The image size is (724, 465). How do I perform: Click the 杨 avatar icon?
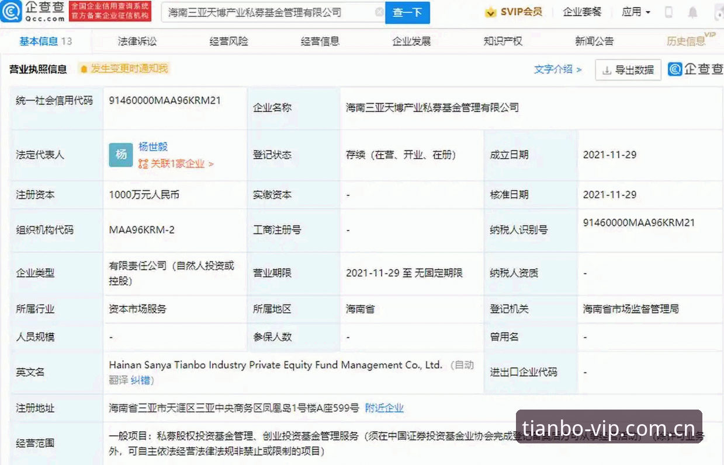click(x=121, y=155)
